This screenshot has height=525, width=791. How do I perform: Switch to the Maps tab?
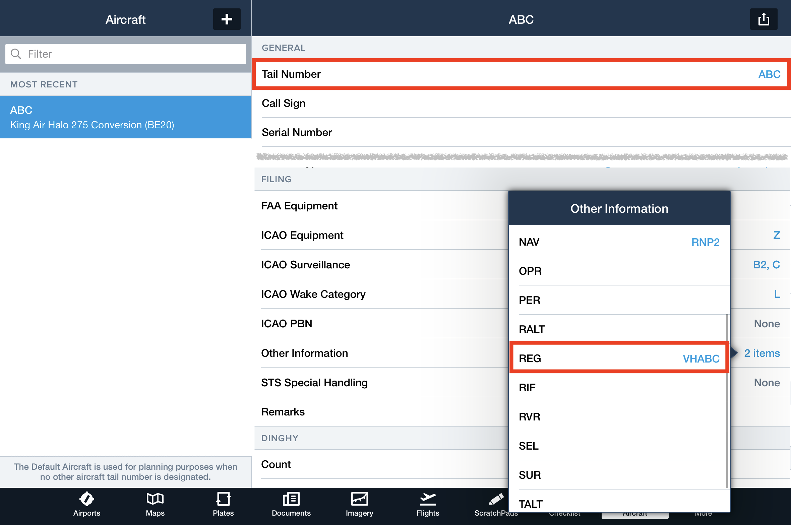click(x=155, y=505)
